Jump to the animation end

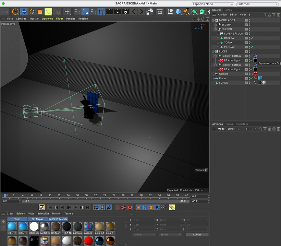click(88, 208)
